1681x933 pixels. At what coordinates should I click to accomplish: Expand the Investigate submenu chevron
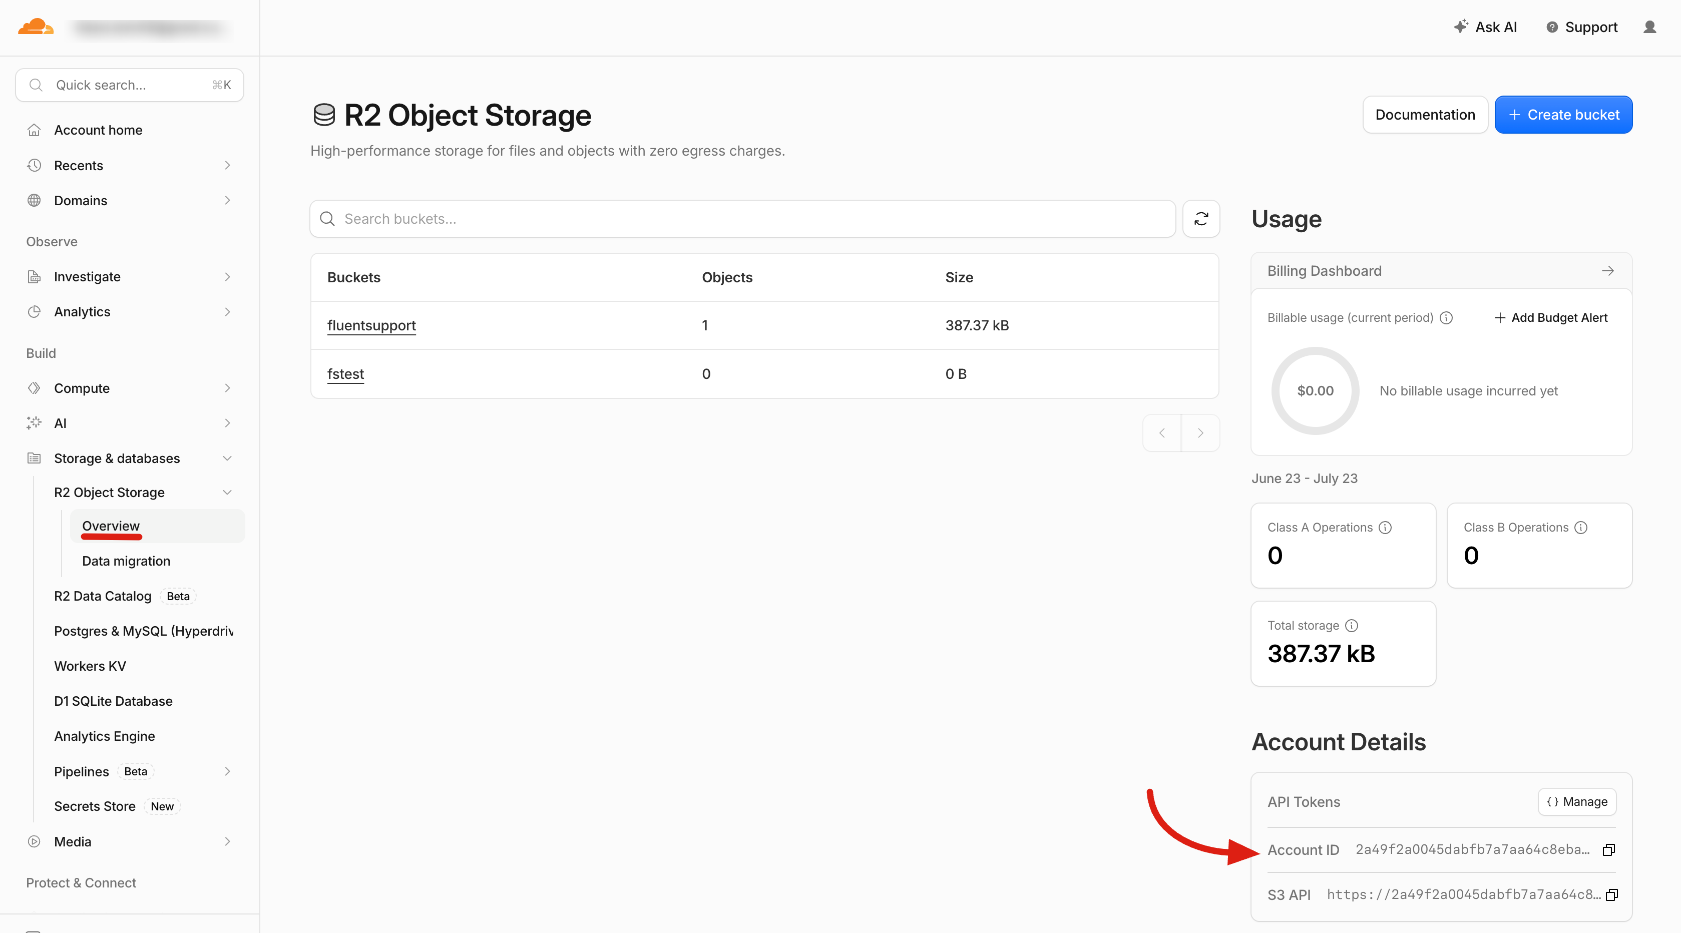click(x=227, y=277)
